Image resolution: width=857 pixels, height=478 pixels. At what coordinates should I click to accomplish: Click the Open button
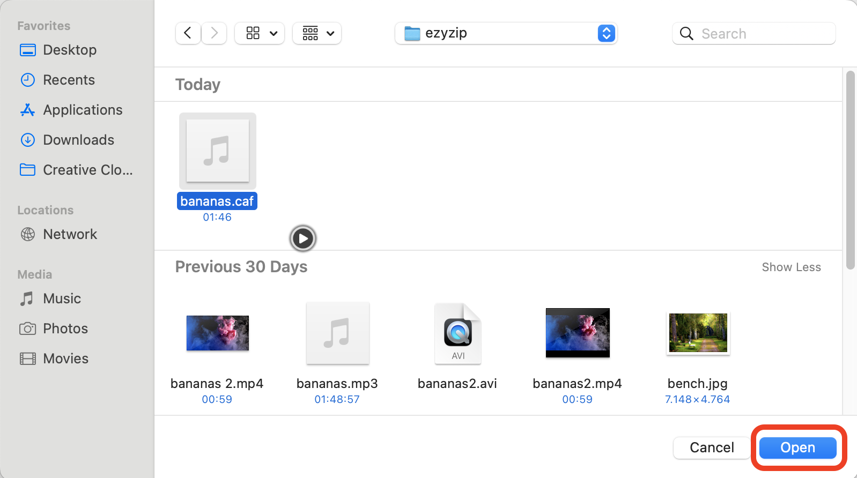(798, 447)
